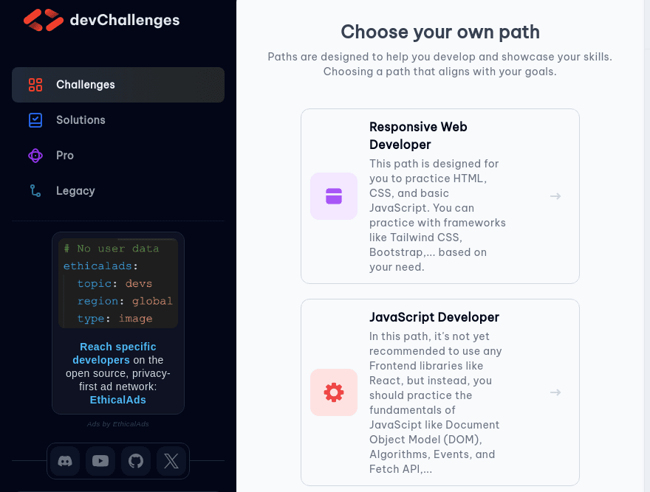The height and width of the screenshot is (492, 650).
Task: Click the EthicalAds link in ad
Action: tap(118, 400)
